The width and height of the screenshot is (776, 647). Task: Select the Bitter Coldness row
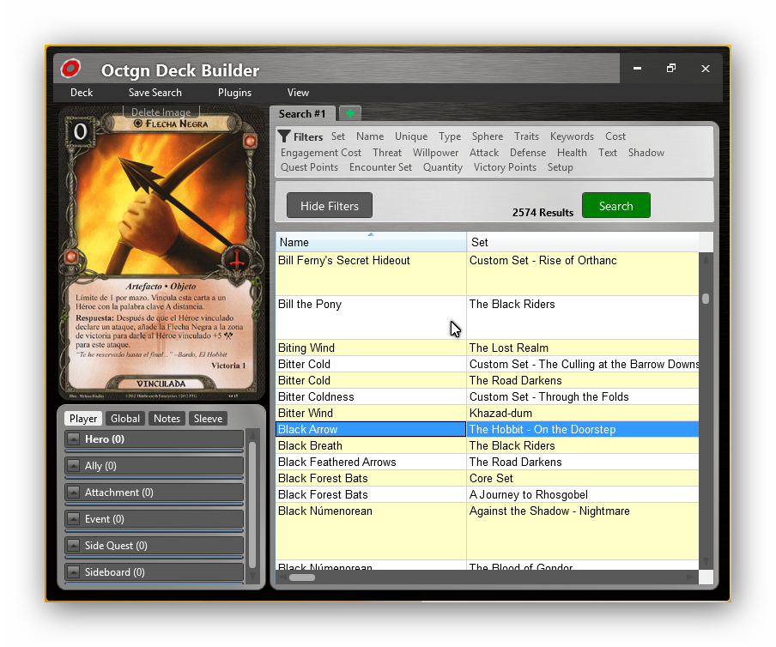click(x=488, y=396)
